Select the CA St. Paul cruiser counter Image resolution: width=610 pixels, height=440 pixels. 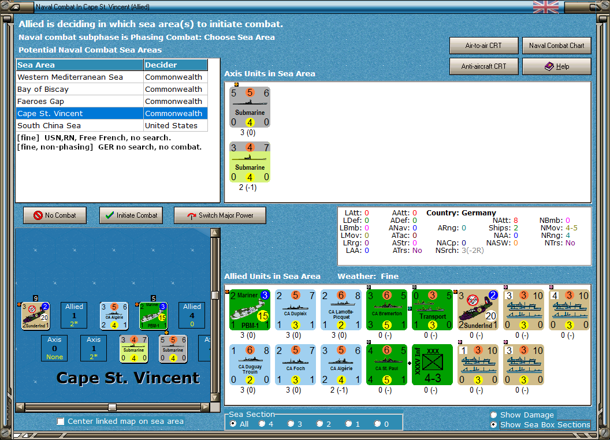coord(386,364)
